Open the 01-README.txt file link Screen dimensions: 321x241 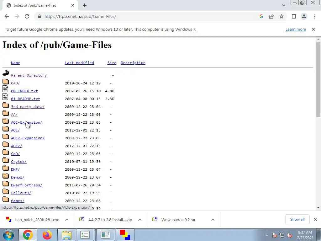pyautogui.click(x=26, y=99)
